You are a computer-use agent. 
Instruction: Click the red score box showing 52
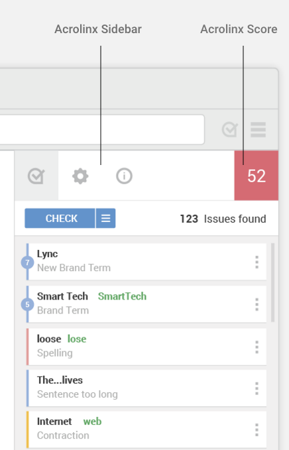pyautogui.click(x=257, y=176)
